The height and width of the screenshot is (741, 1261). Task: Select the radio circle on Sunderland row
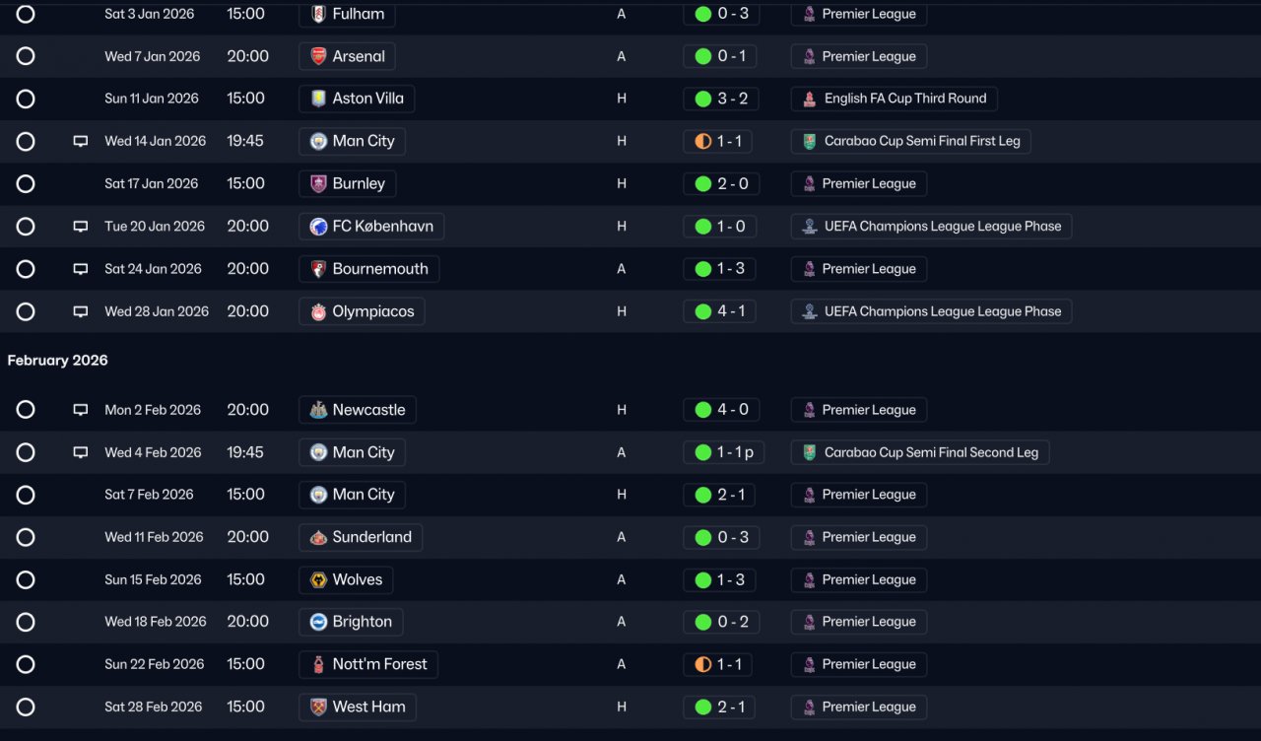click(x=26, y=537)
